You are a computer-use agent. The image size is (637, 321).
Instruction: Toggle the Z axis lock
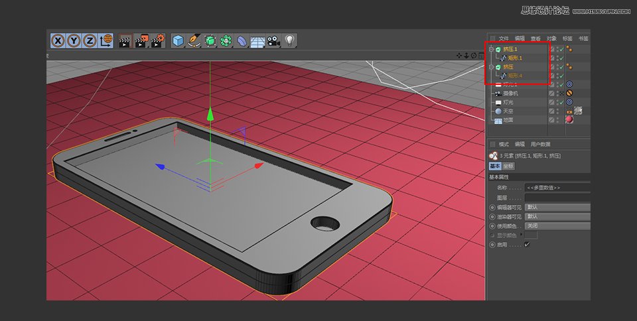90,40
